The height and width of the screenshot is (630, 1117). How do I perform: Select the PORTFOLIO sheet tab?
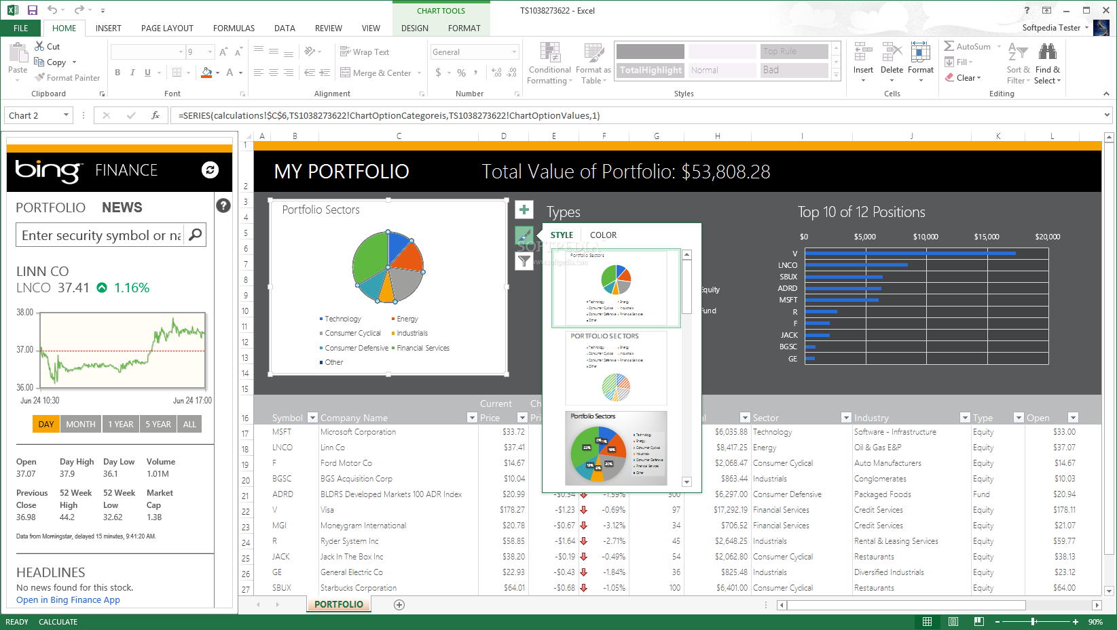339,604
